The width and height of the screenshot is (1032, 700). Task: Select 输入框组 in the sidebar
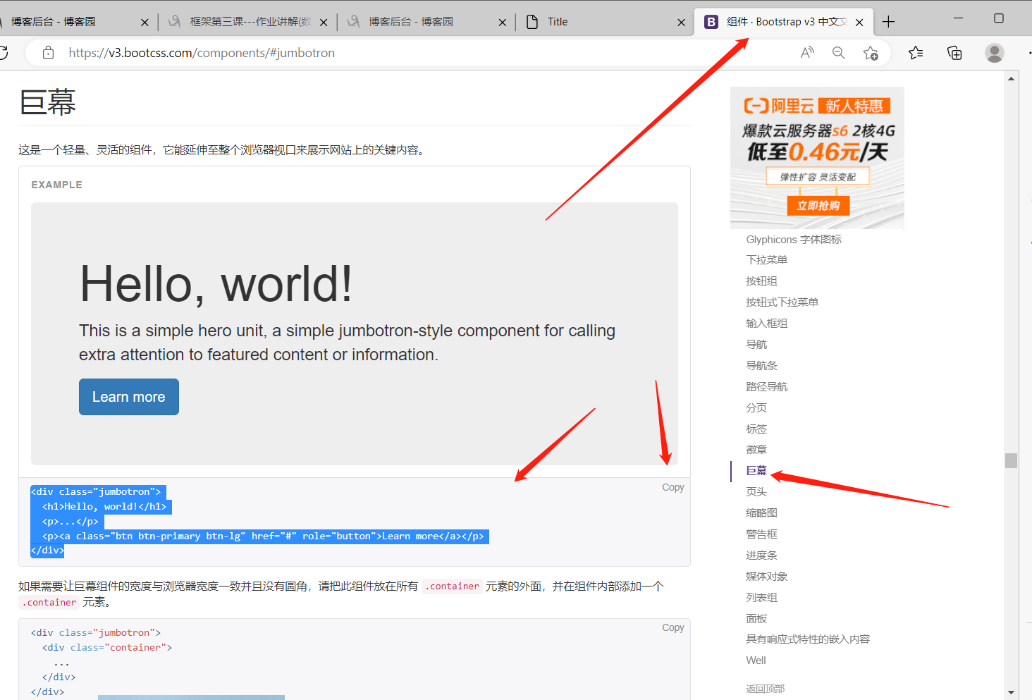pos(767,324)
